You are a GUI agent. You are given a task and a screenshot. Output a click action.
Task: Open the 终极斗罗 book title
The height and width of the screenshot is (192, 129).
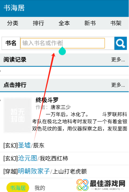[x=47, y=100]
